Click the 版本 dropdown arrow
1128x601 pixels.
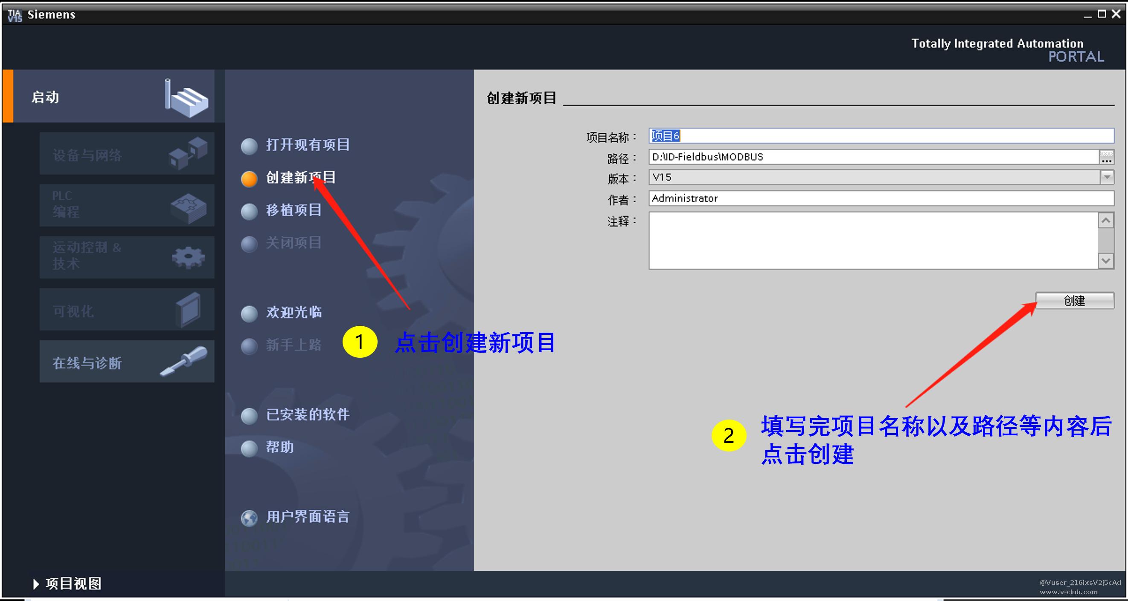pos(1107,177)
